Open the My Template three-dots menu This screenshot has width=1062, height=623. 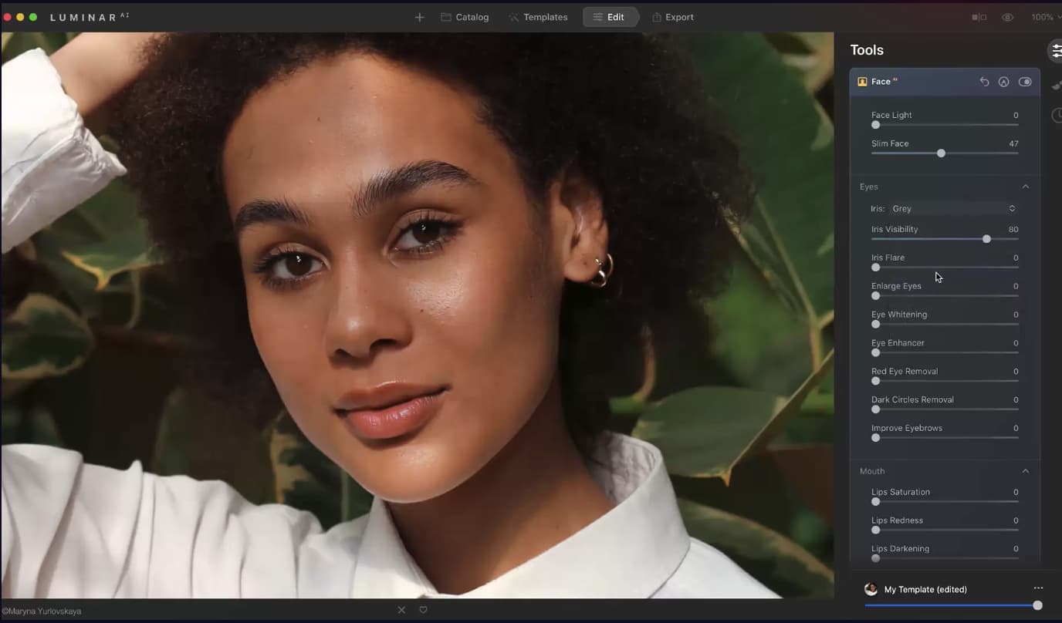click(1038, 588)
